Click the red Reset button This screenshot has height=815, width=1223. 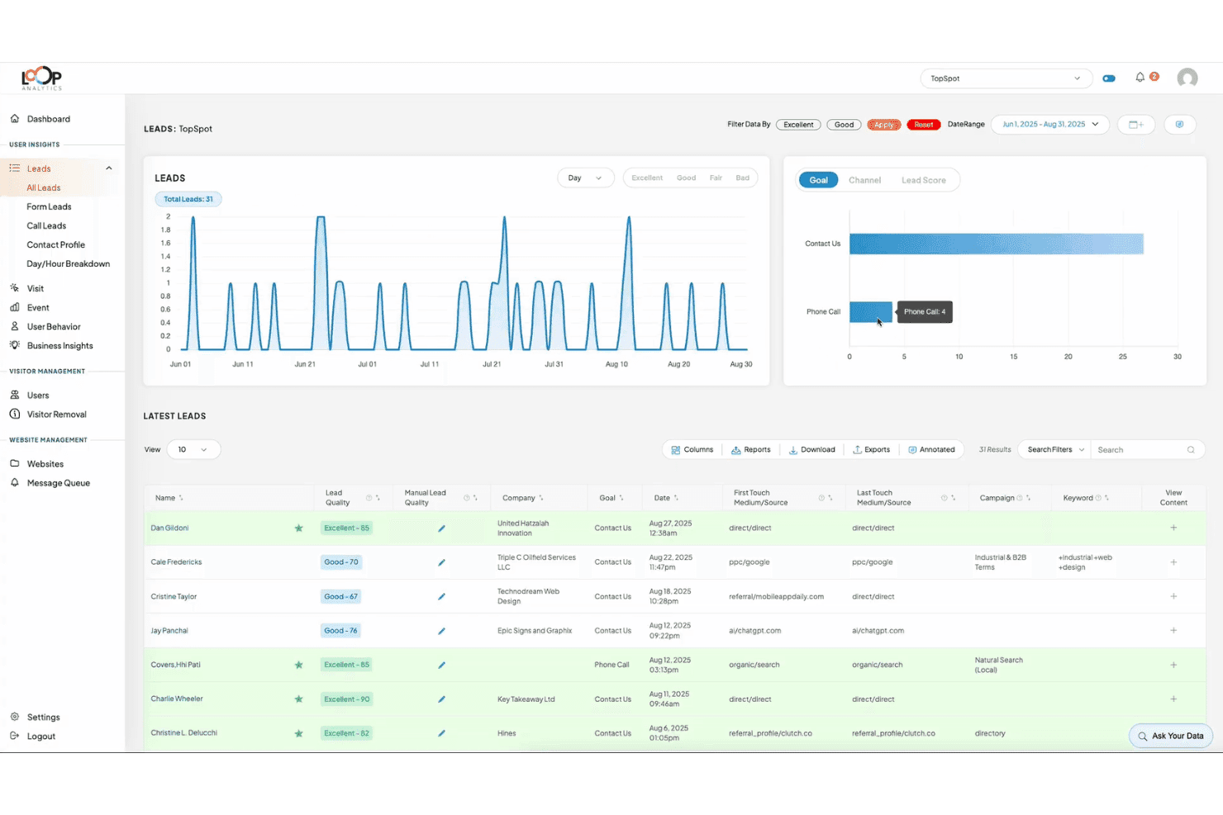coord(924,125)
